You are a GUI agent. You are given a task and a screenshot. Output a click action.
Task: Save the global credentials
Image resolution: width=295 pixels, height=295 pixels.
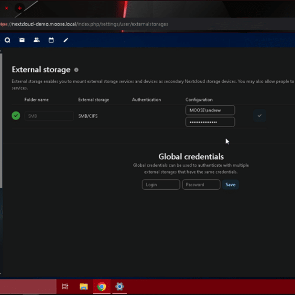click(x=230, y=185)
